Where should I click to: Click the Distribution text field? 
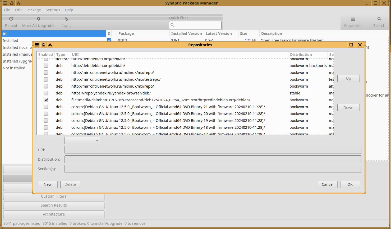tap(213, 159)
